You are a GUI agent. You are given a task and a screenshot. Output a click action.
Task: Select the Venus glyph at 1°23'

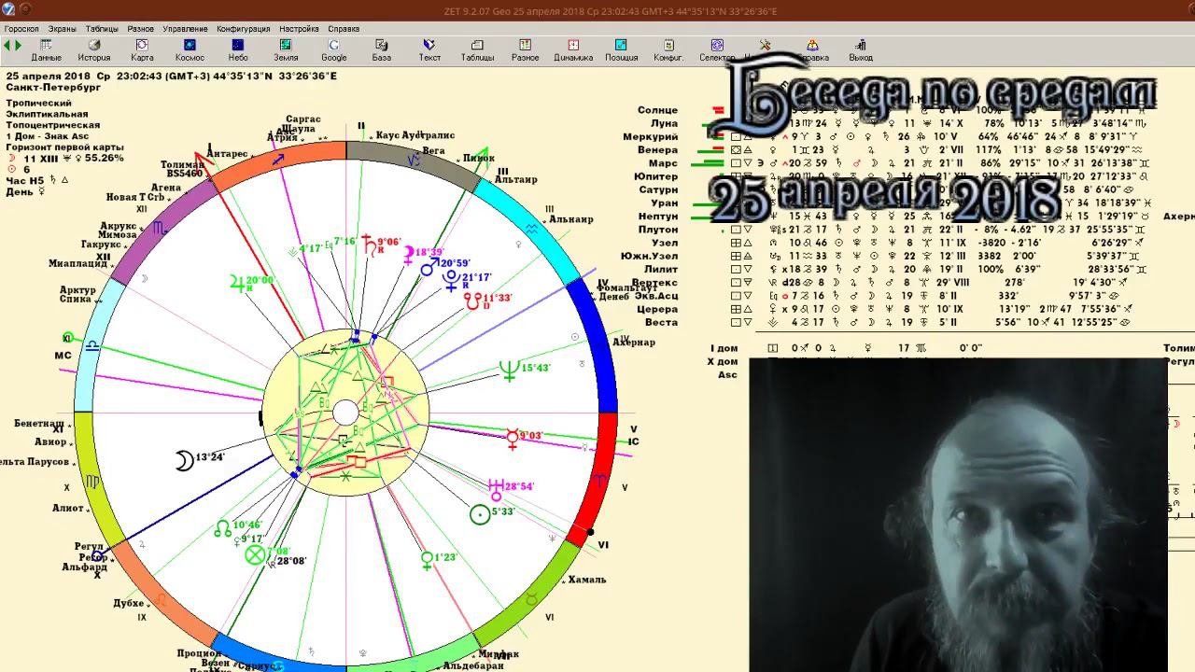tap(427, 560)
